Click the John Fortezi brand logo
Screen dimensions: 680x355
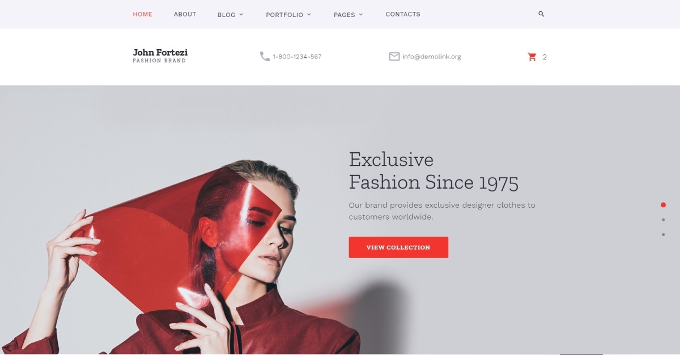pyautogui.click(x=160, y=55)
